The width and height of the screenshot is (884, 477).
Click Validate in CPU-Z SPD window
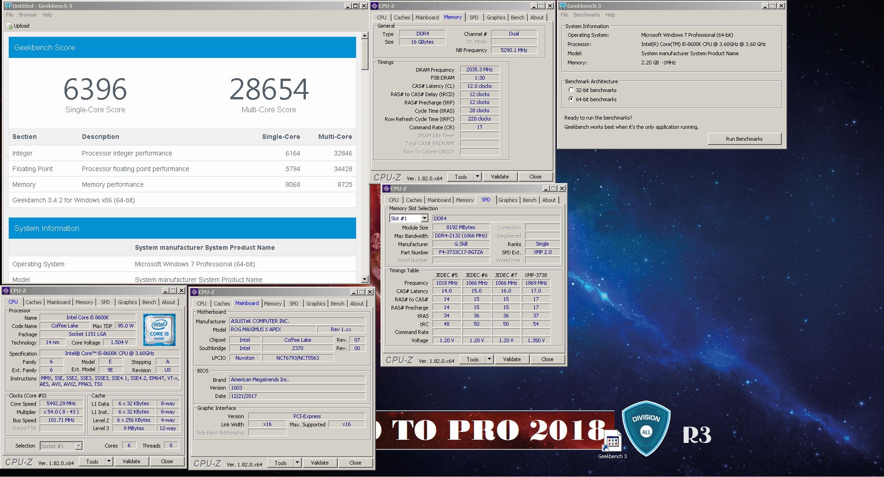pyautogui.click(x=512, y=359)
